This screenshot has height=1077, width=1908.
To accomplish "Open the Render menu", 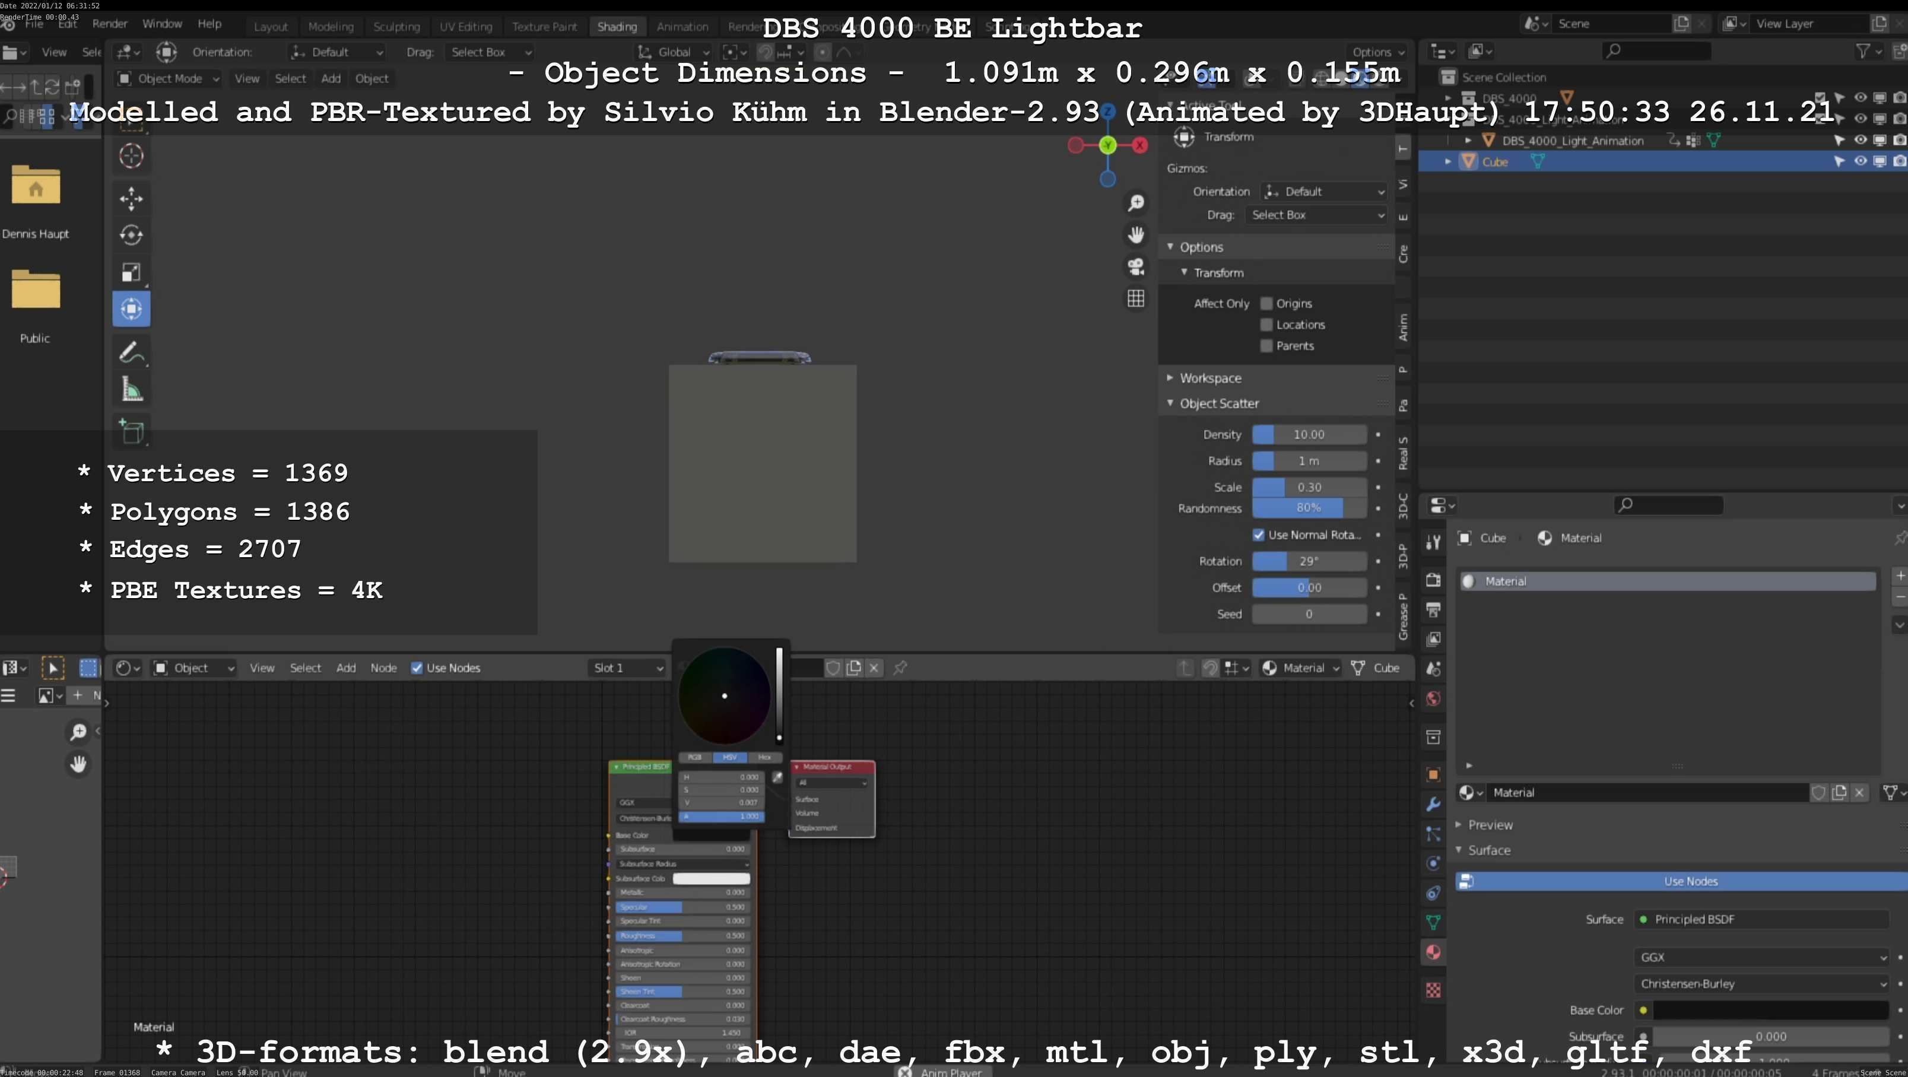I will [x=110, y=24].
